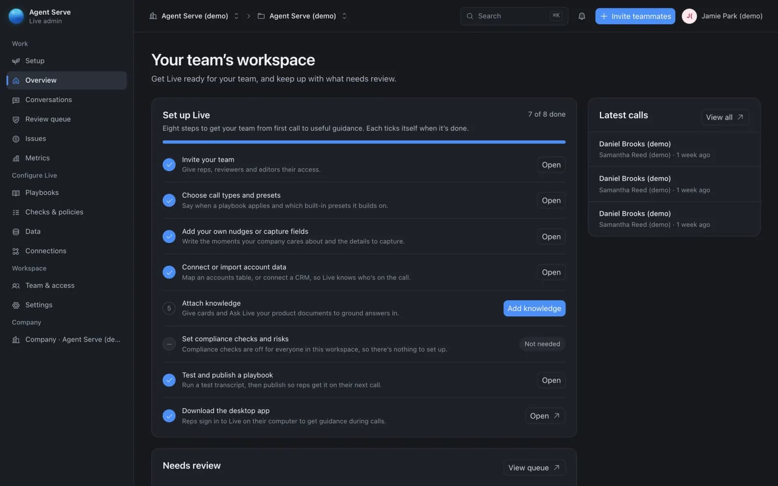Click the Agent Serve globe logo
The width and height of the screenshot is (778, 486).
[16, 16]
